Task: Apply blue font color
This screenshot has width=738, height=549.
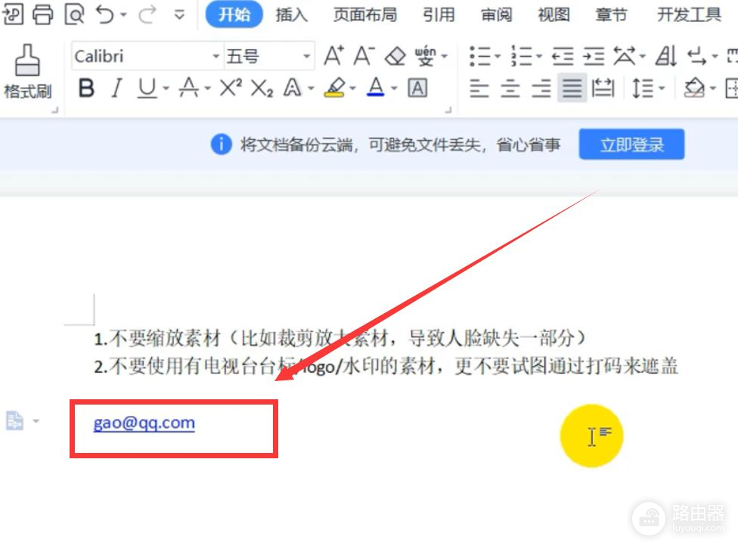Action: (x=376, y=88)
